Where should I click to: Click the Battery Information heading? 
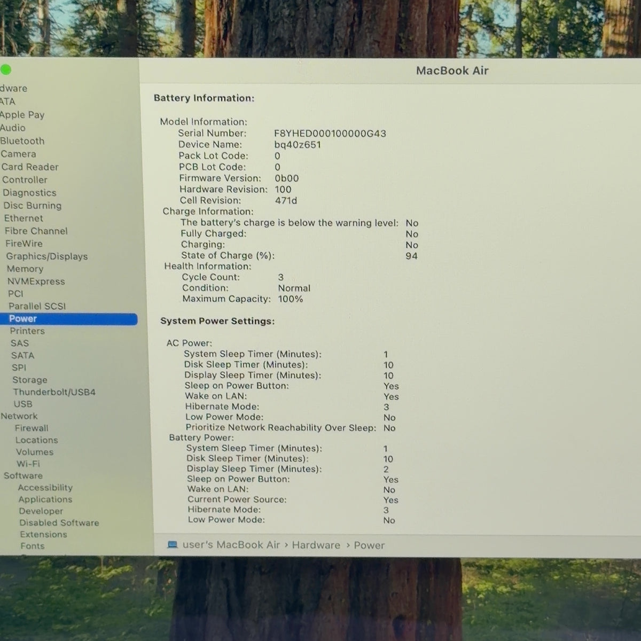[x=204, y=98]
